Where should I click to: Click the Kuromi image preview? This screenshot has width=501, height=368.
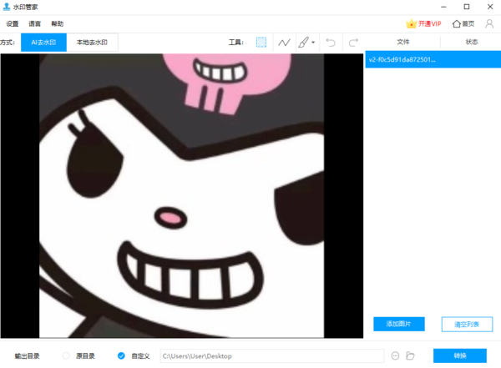pyautogui.click(x=181, y=195)
